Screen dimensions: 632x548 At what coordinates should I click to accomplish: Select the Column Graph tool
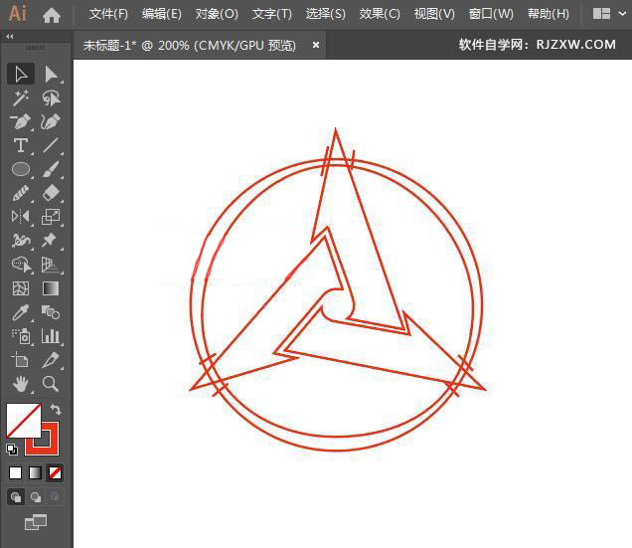(x=51, y=336)
